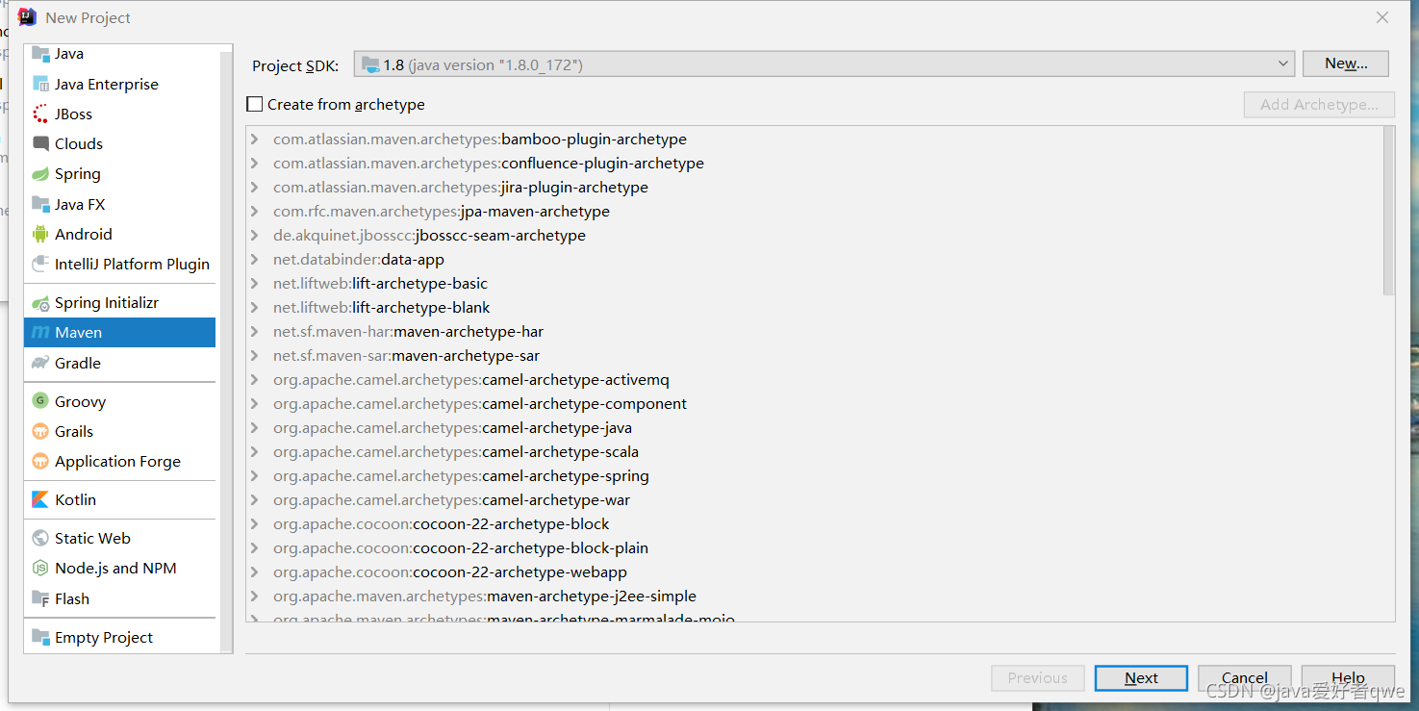Expand cocoon-22-archetype-webapp node
The height and width of the screenshot is (711, 1419).
point(255,572)
